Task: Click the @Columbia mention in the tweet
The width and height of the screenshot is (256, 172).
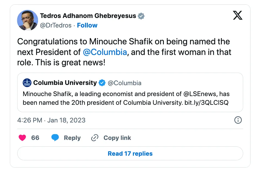Action: pyautogui.click(x=105, y=52)
